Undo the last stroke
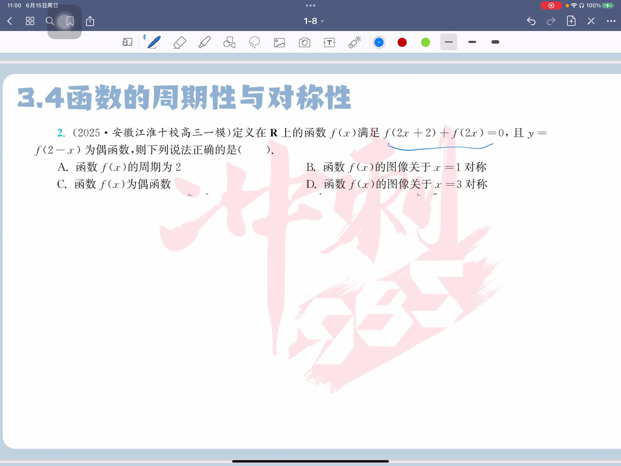The width and height of the screenshot is (621, 466). (x=531, y=21)
